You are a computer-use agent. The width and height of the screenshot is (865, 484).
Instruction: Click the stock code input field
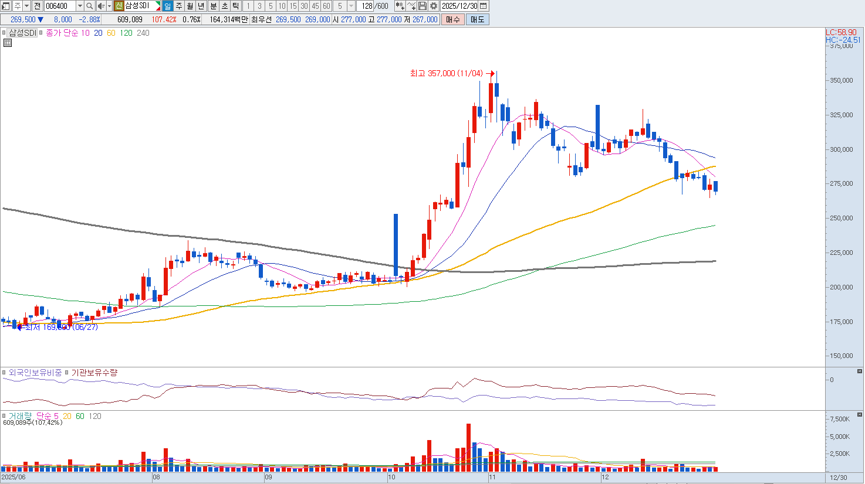tap(60, 6)
